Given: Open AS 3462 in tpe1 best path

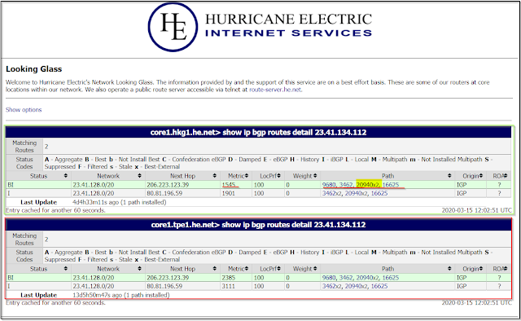Looking at the screenshot, I should click(x=345, y=278).
